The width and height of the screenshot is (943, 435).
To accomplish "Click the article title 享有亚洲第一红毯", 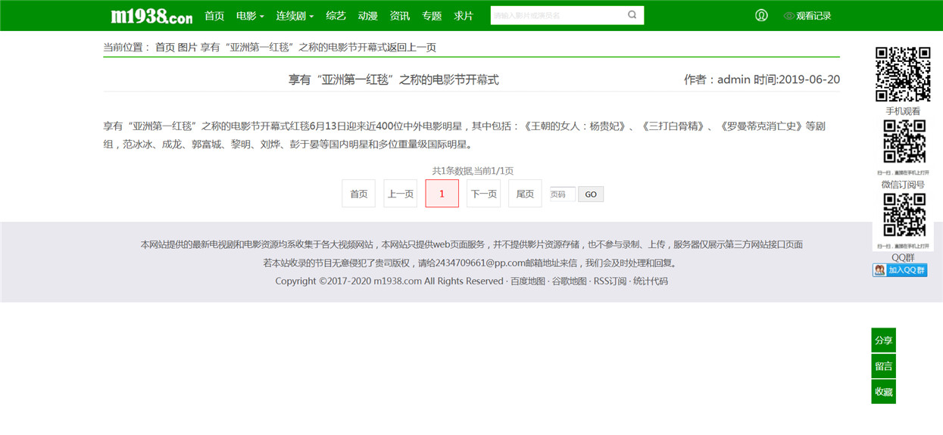I will coord(394,79).
